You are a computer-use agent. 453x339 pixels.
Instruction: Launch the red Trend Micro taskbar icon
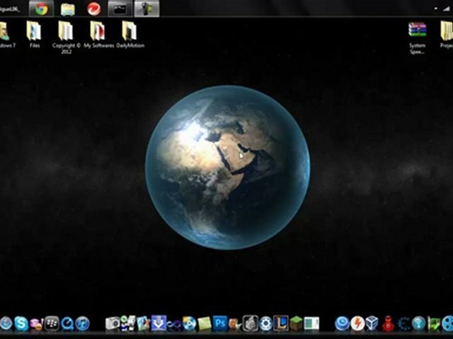(94, 9)
